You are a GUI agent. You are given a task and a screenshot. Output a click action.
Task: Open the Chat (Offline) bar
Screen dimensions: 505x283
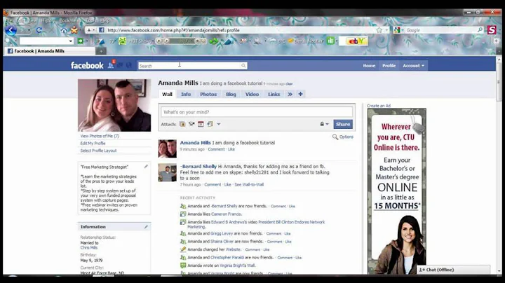point(454,270)
